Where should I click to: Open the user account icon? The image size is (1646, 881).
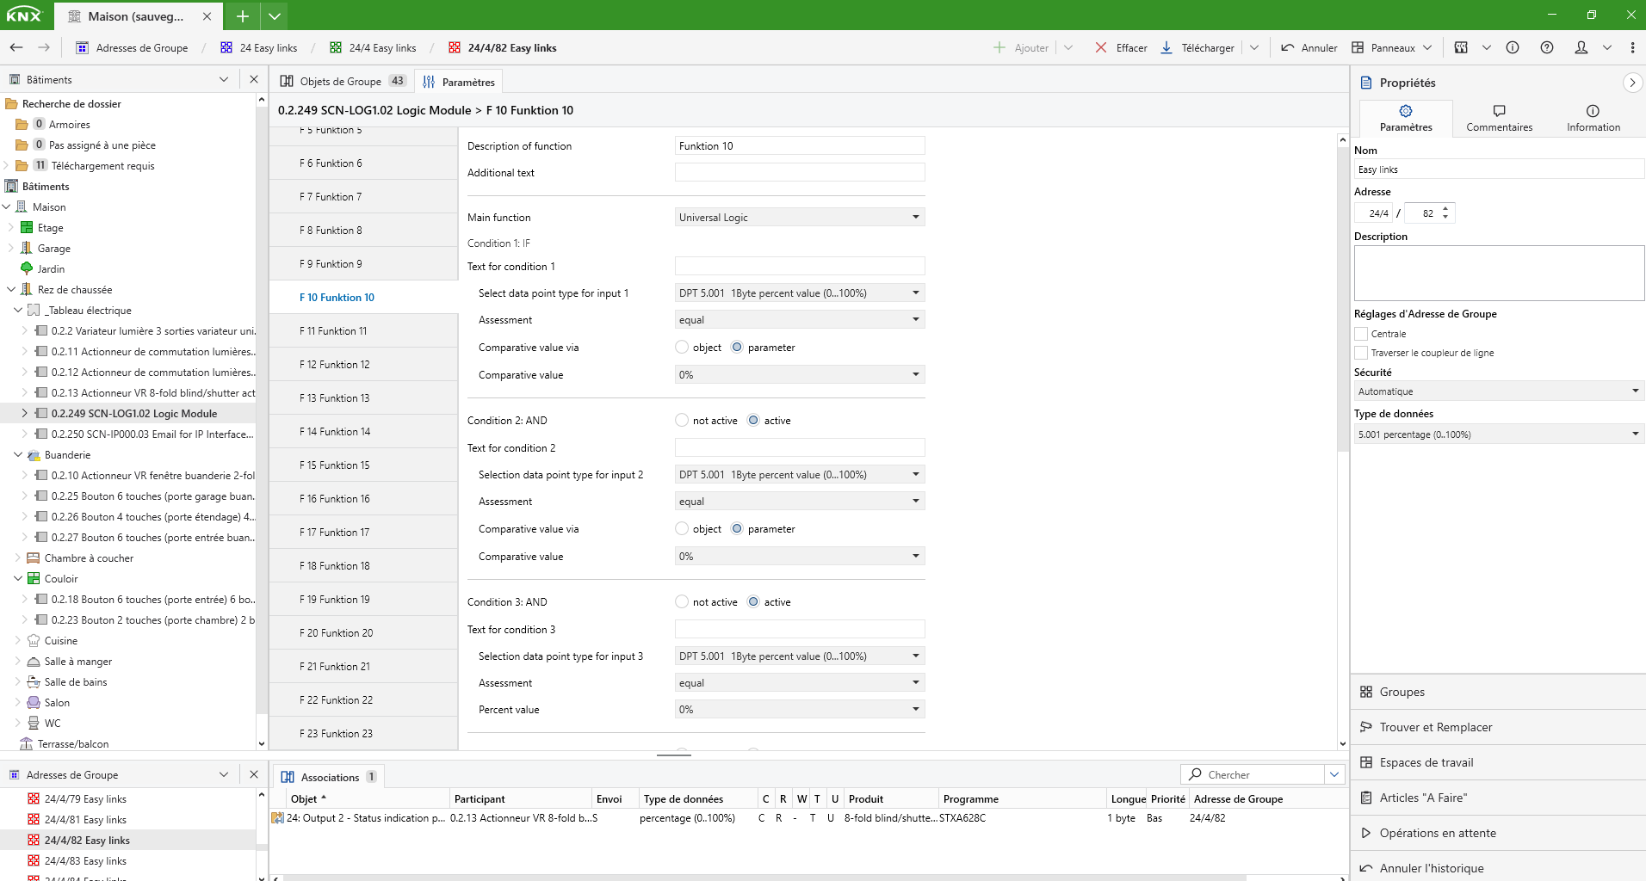pyautogui.click(x=1581, y=47)
